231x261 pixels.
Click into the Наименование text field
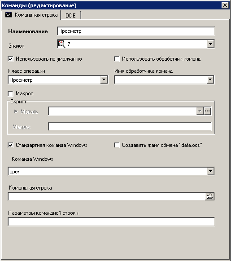click(136, 31)
